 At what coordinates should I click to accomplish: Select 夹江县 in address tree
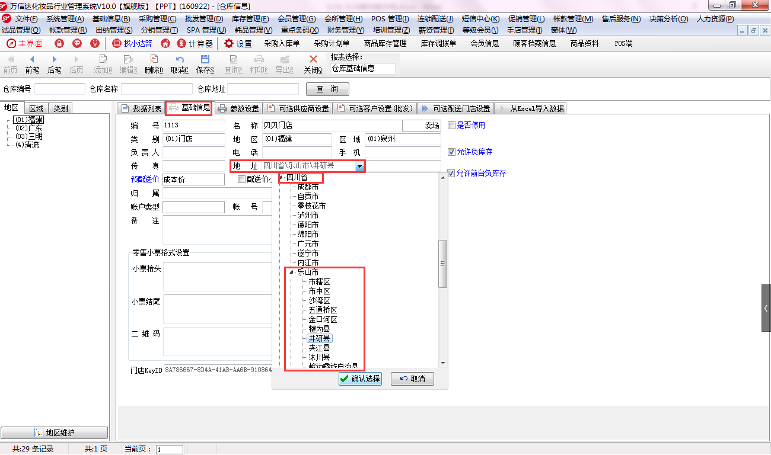(x=319, y=348)
